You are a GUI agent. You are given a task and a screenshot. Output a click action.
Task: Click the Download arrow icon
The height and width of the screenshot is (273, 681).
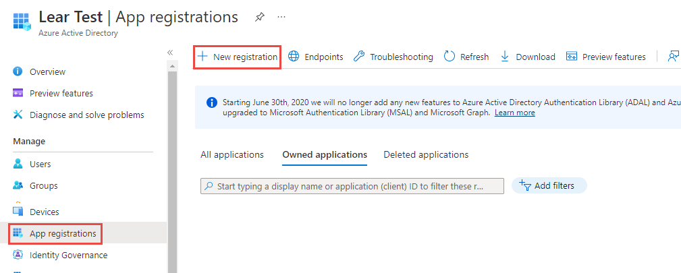(x=505, y=57)
